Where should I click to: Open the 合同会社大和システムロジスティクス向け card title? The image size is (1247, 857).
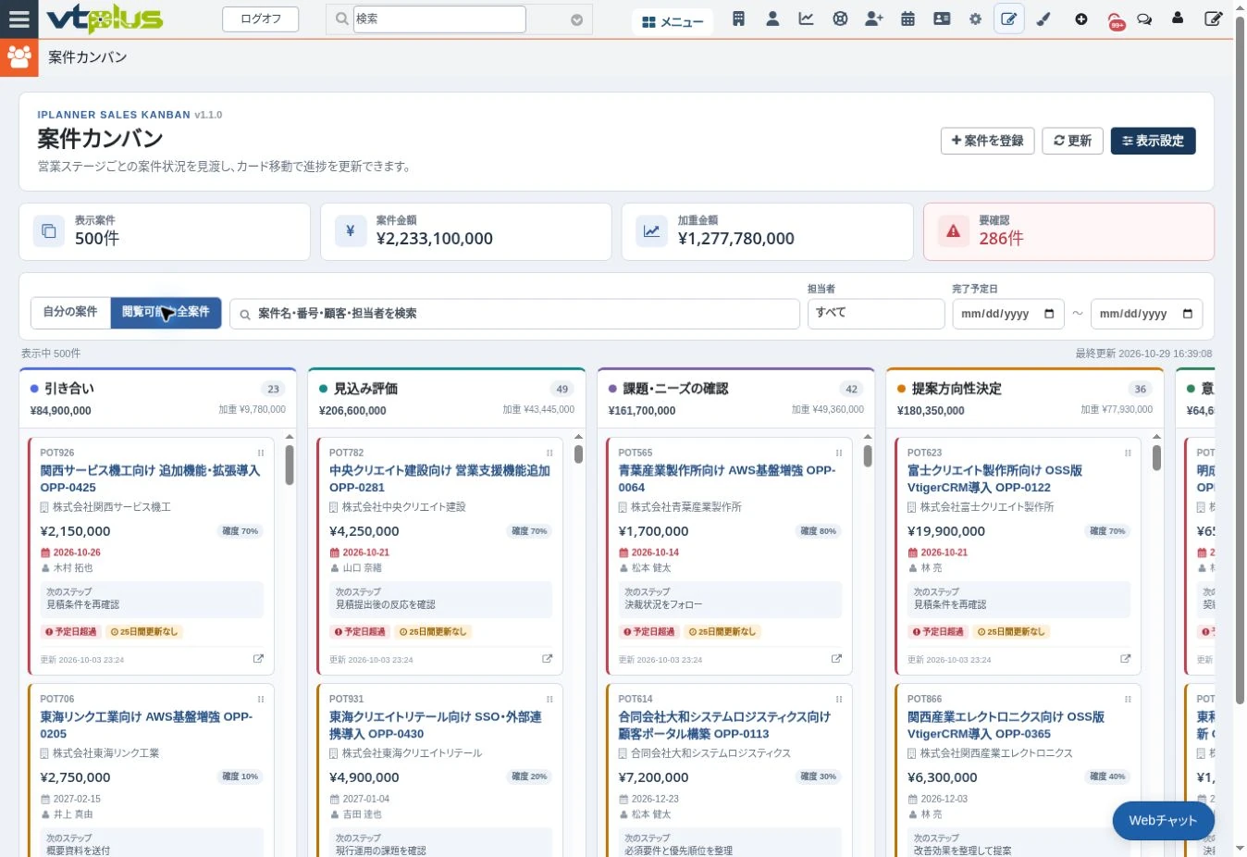[724, 725]
